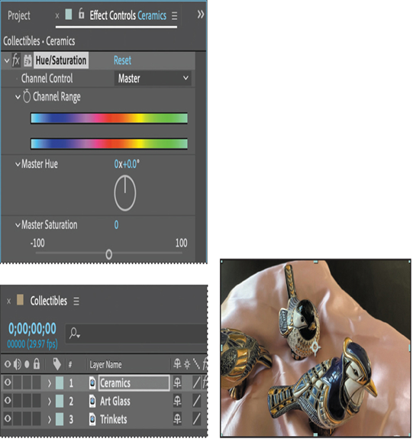The height and width of the screenshot is (439, 413).
Task: Click the current timecode 0;00;00;00
Action: tap(32, 329)
